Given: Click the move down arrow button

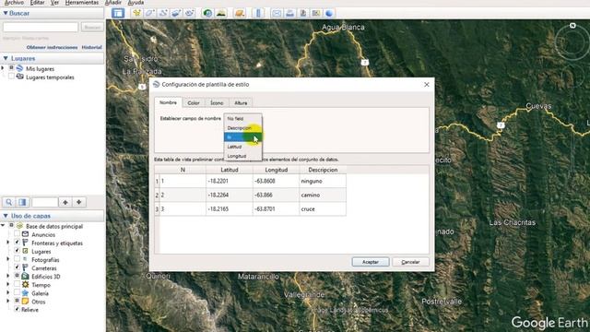Looking at the screenshot, I should (x=79, y=202).
